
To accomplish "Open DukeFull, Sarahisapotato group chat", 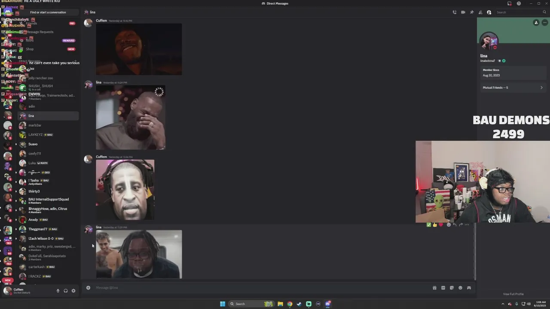I will click(x=48, y=257).
